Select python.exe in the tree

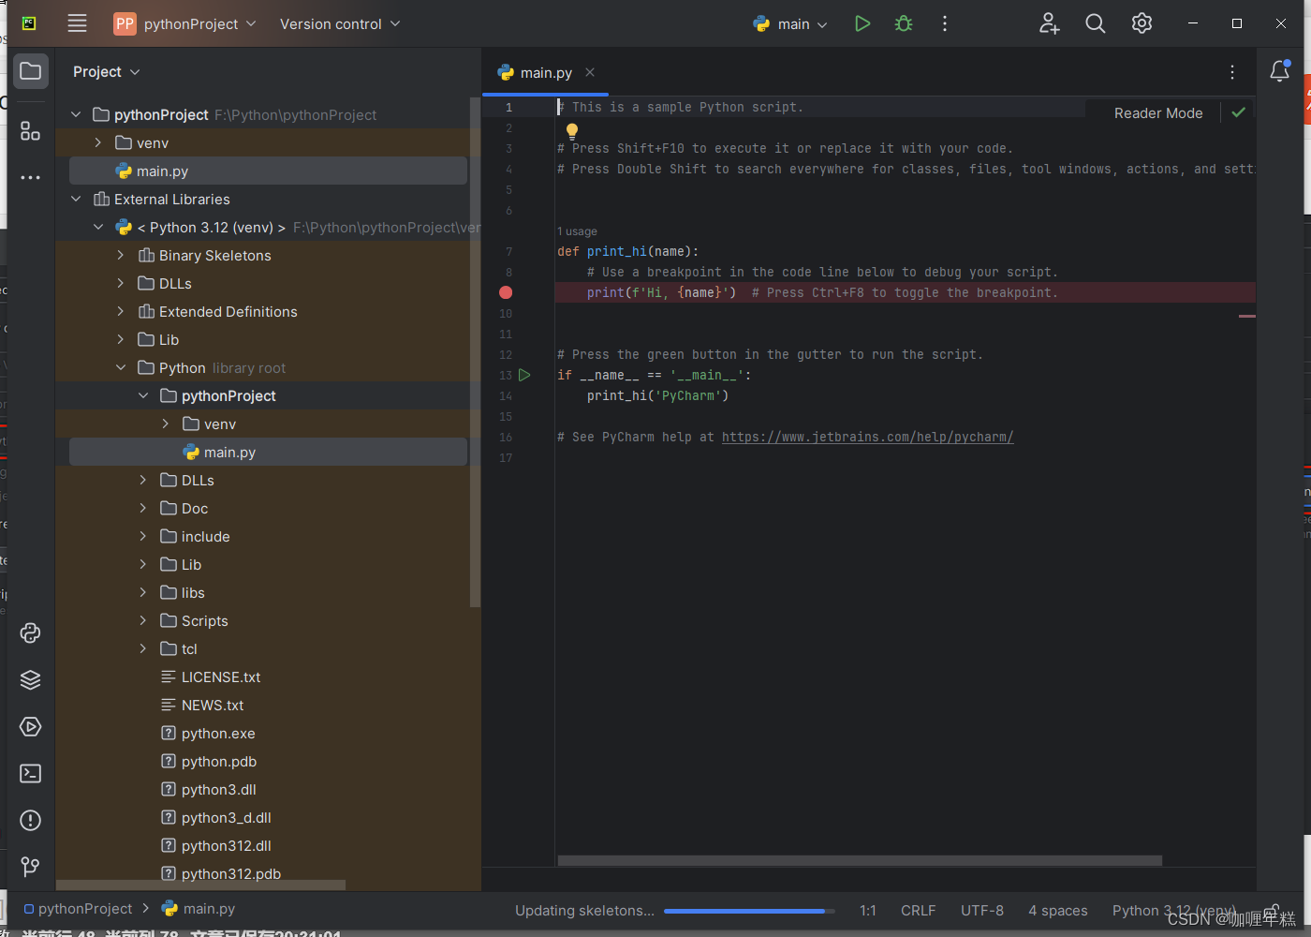pos(208,733)
